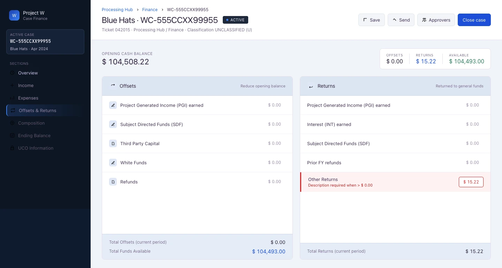Click the Offsets panel header arrow icon
This screenshot has width=502, height=268.
point(113,86)
